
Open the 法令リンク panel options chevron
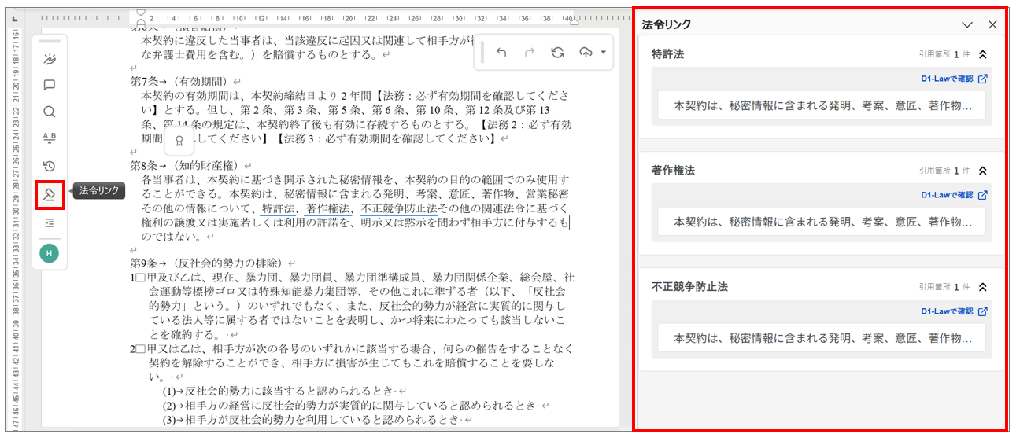point(967,24)
